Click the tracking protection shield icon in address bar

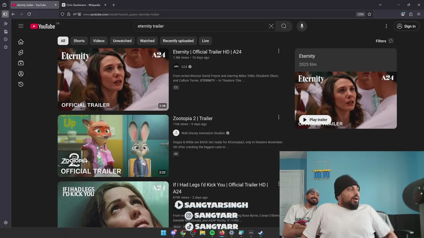coord(62,14)
